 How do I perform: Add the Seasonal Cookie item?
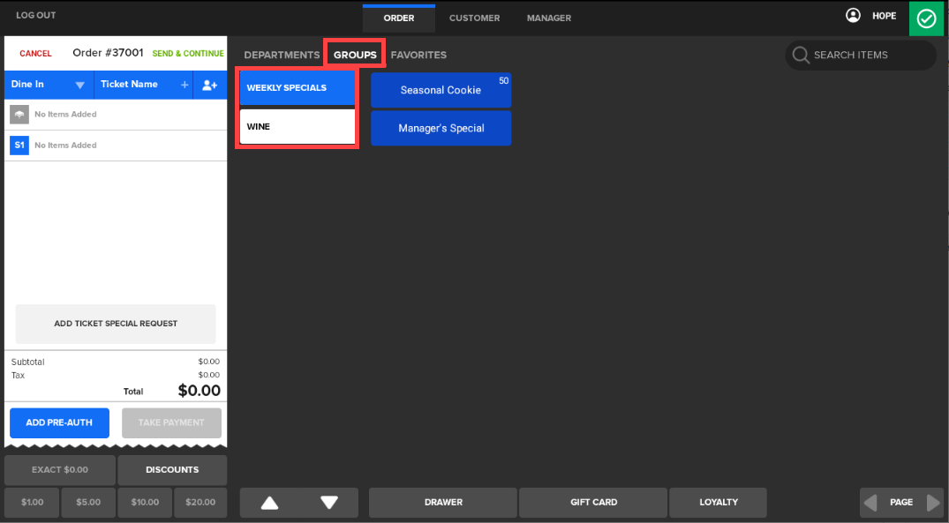coord(441,90)
